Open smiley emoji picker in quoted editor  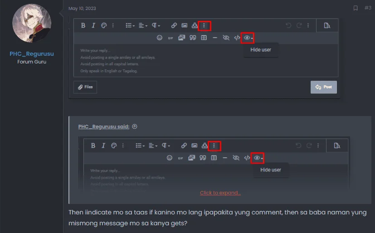tap(170, 158)
